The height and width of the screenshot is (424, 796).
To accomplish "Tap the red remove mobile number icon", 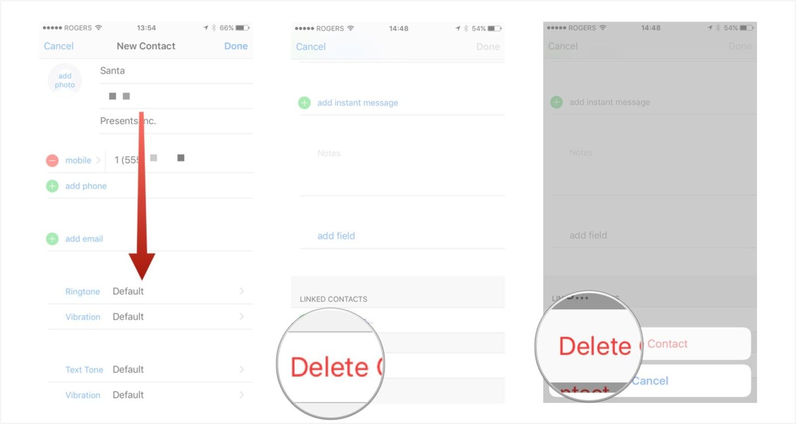I will (x=52, y=160).
